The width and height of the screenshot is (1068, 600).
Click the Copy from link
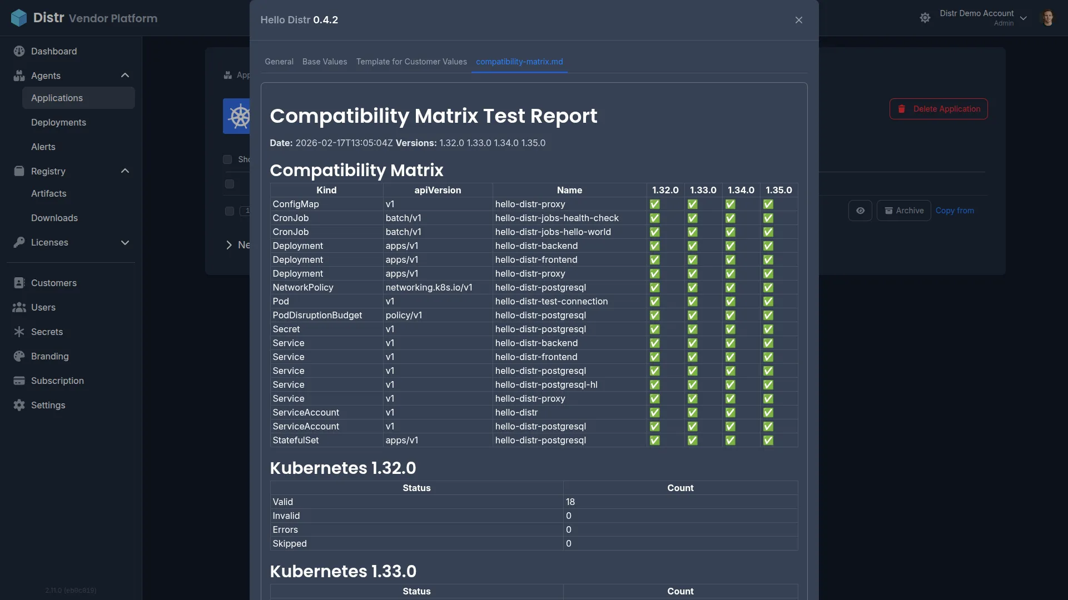click(x=955, y=211)
